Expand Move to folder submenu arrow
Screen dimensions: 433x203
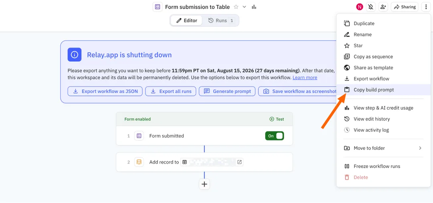point(420,148)
